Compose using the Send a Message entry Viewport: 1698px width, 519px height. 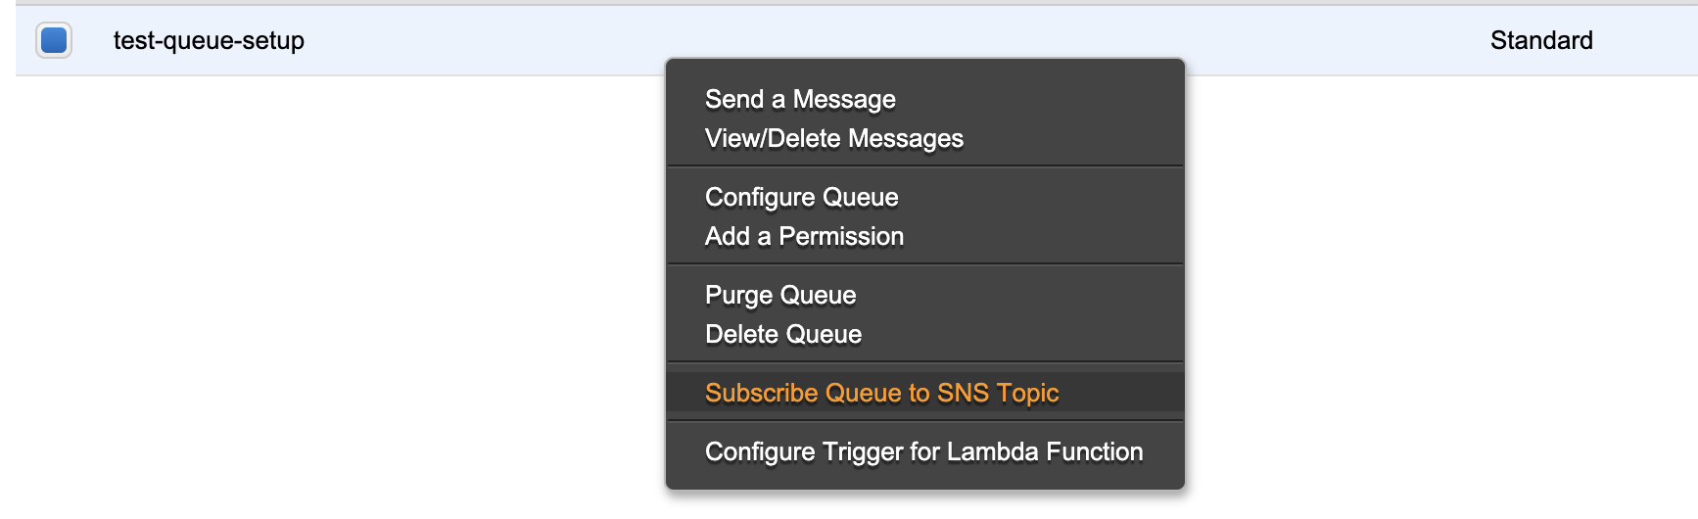pos(800,99)
